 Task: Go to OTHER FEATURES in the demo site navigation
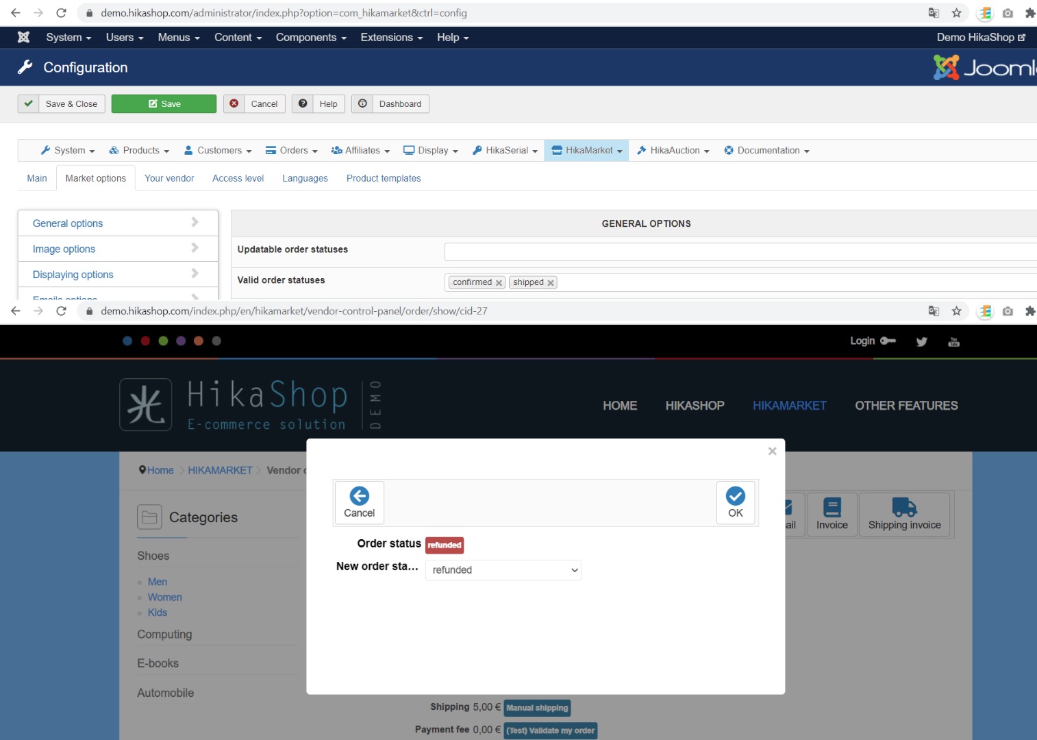coord(906,406)
